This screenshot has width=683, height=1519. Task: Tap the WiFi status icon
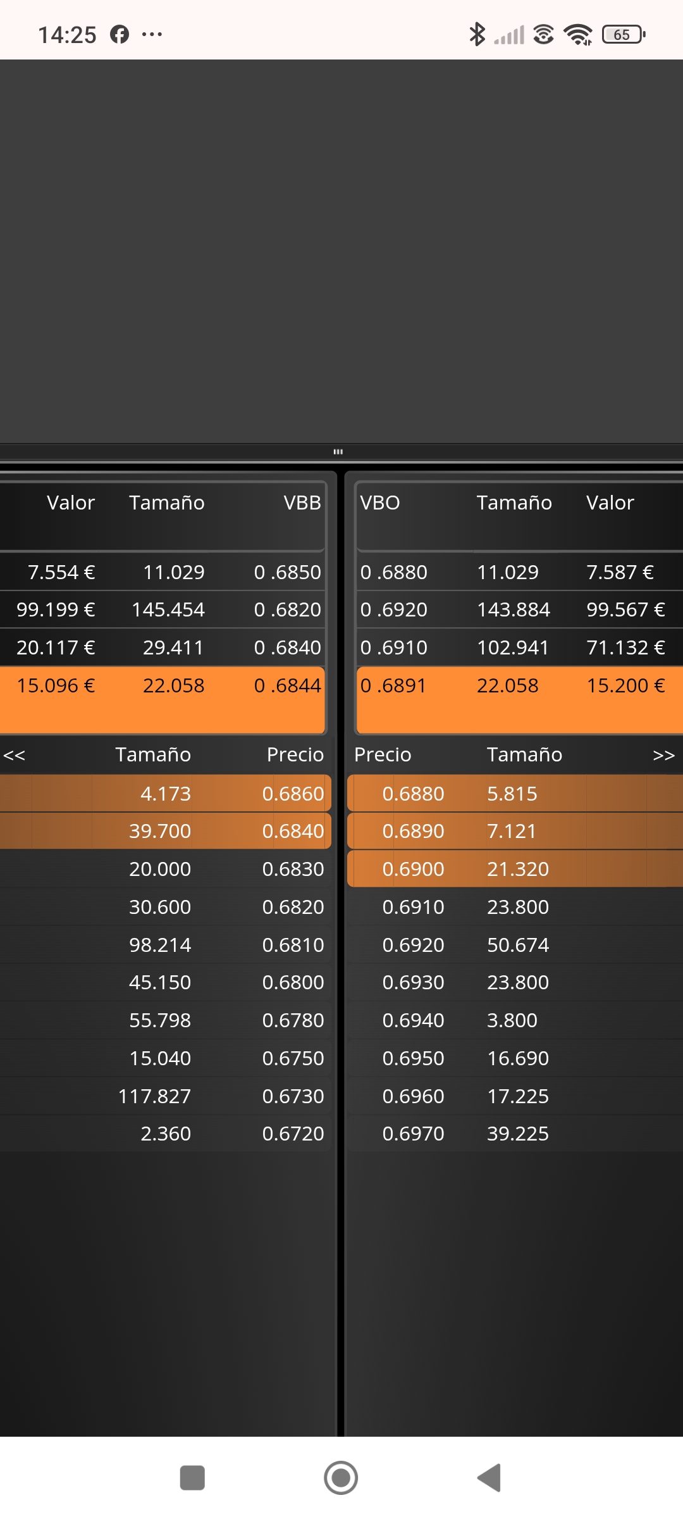point(578,34)
